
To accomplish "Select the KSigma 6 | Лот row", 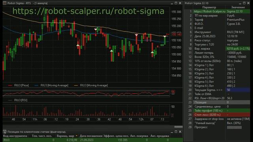I will click(x=217, y=86).
